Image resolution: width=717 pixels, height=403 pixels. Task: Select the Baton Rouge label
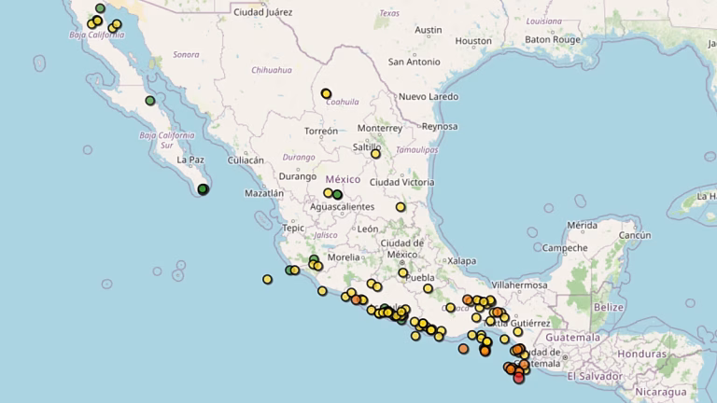pos(553,40)
